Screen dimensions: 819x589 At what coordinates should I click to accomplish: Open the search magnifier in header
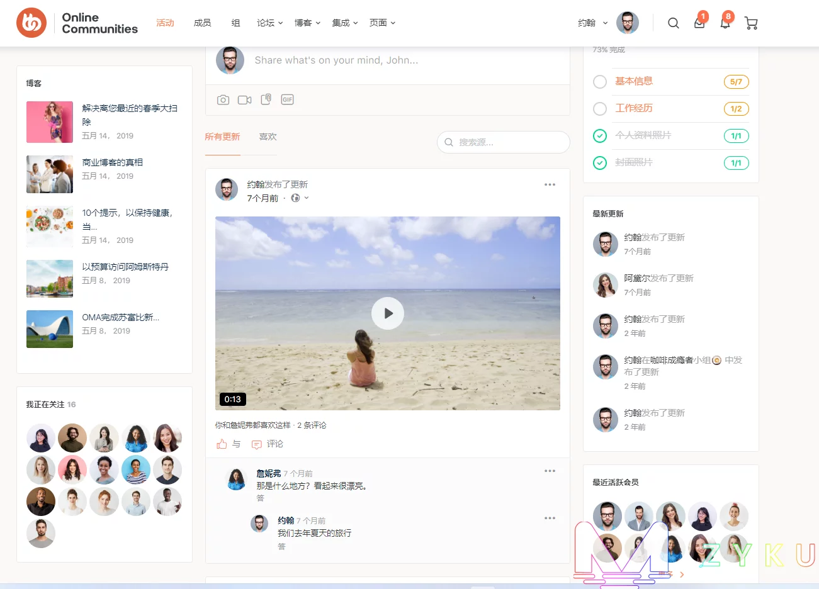tap(673, 23)
